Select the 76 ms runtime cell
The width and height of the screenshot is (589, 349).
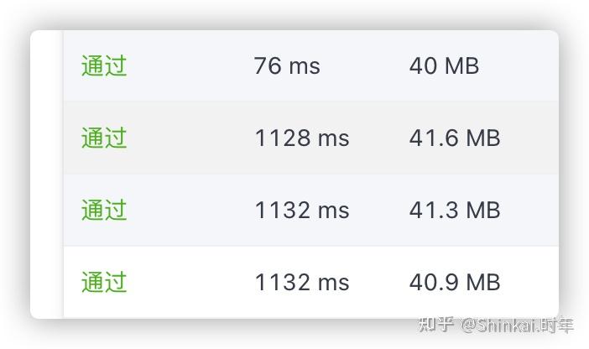287,65
